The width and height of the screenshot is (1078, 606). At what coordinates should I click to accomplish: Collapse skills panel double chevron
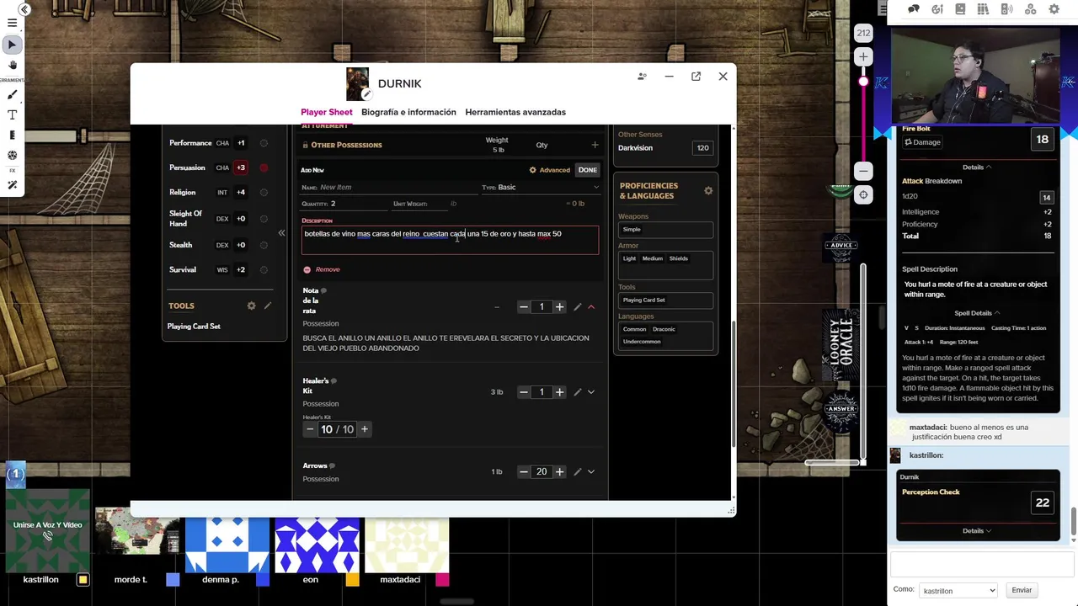[x=281, y=233]
